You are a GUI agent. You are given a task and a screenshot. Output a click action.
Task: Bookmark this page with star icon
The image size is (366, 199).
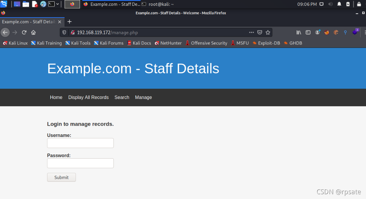[268, 33]
